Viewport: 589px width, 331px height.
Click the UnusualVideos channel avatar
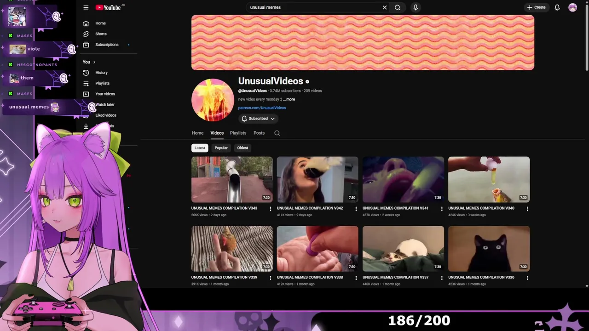tap(213, 100)
